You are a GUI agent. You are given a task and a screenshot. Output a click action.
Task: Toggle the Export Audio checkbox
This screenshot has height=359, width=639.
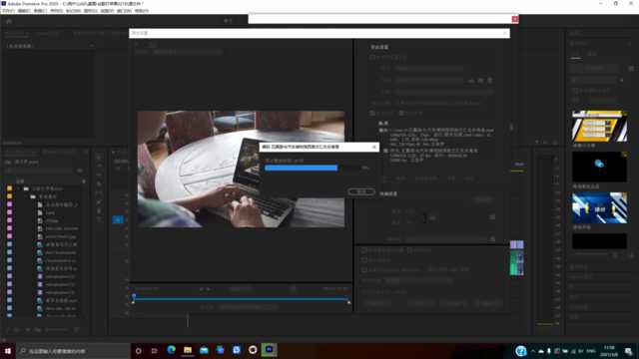(x=401, y=113)
